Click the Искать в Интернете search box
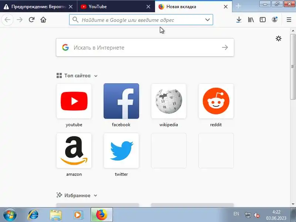 (145, 47)
